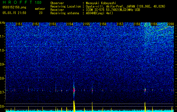Click the 2153 time axis label
The width and height of the screenshot is (177, 112).
pos(53,24)
